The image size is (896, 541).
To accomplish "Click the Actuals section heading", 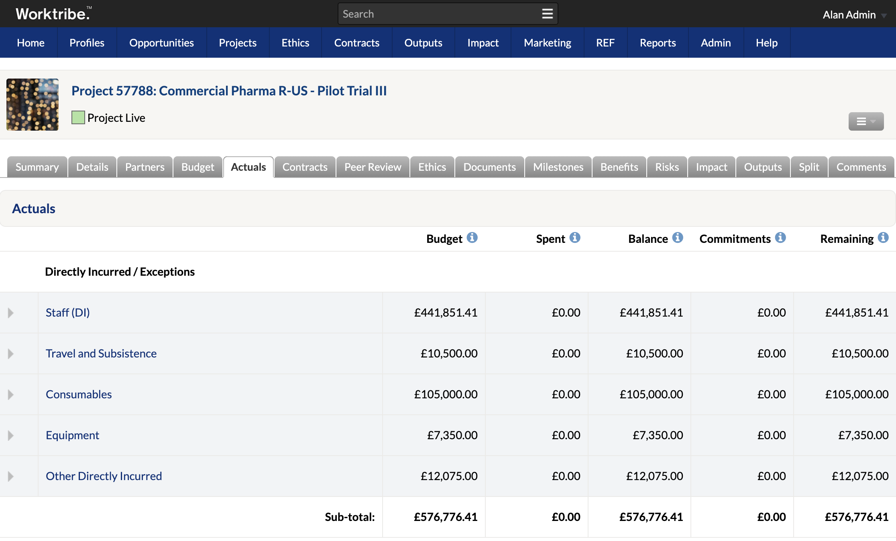I will (x=34, y=209).
